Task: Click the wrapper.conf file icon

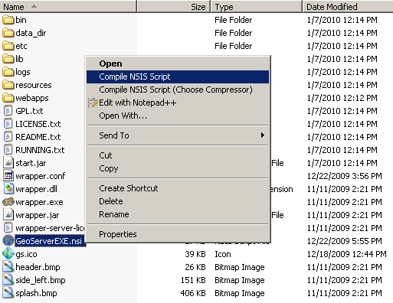Action: click(8, 176)
